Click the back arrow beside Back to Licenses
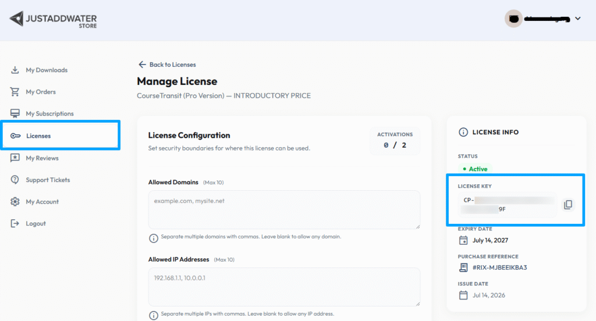 coord(142,65)
